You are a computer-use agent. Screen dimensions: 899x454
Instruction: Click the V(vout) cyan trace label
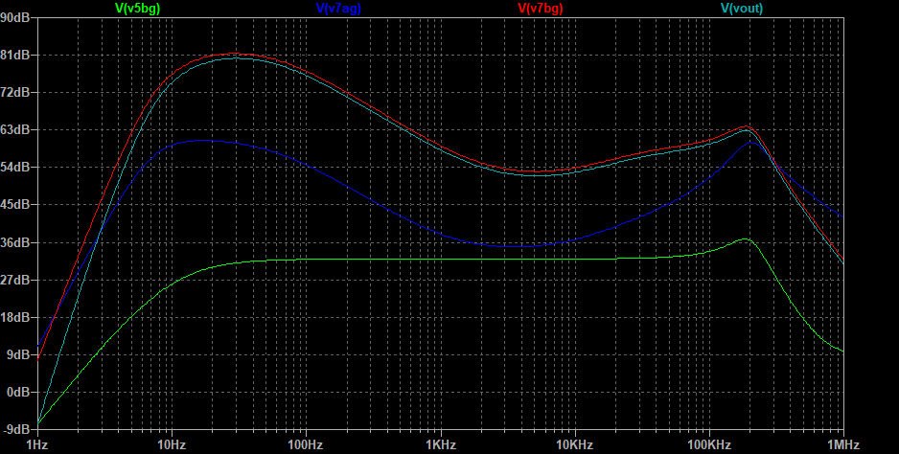(741, 8)
